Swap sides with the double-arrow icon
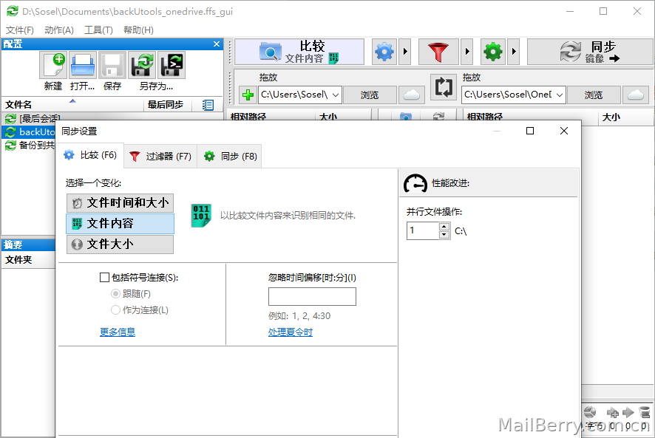The image size is (655, 438). click(x=444, y=87)
